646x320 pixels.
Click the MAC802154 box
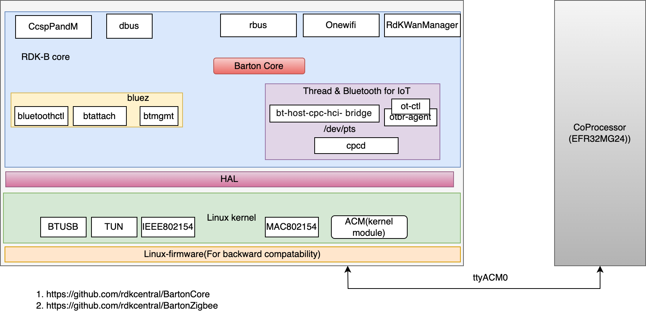tap(291, 227)
